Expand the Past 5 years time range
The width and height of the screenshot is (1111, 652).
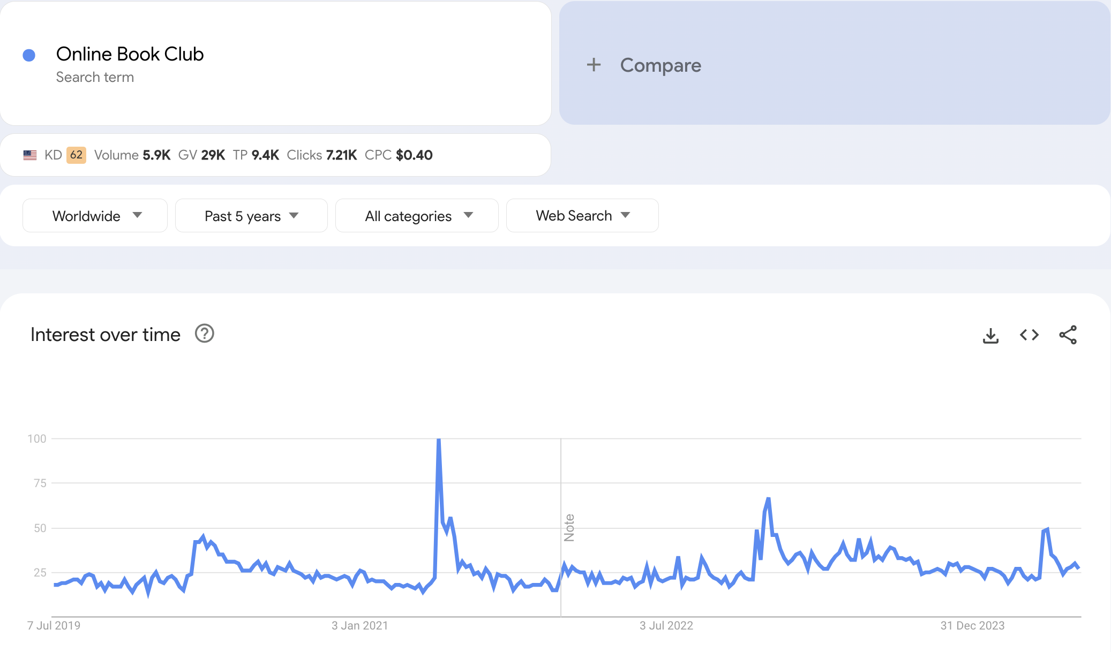click(251, 216)
